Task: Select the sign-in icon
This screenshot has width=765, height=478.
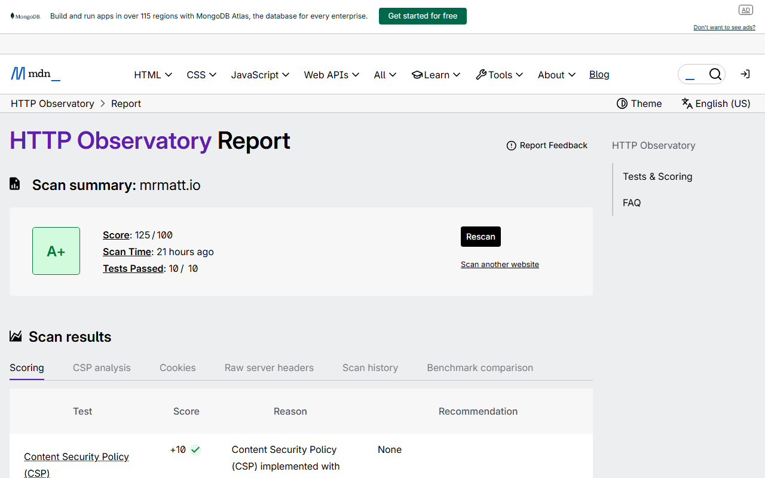Action: [745, 74]
